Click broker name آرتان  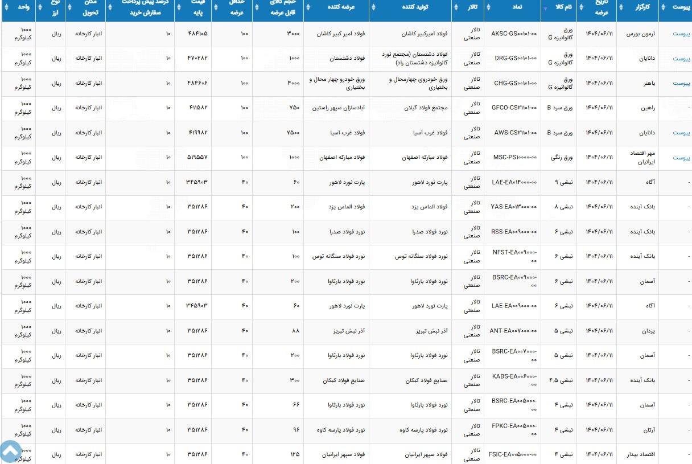tap(648, 429)
